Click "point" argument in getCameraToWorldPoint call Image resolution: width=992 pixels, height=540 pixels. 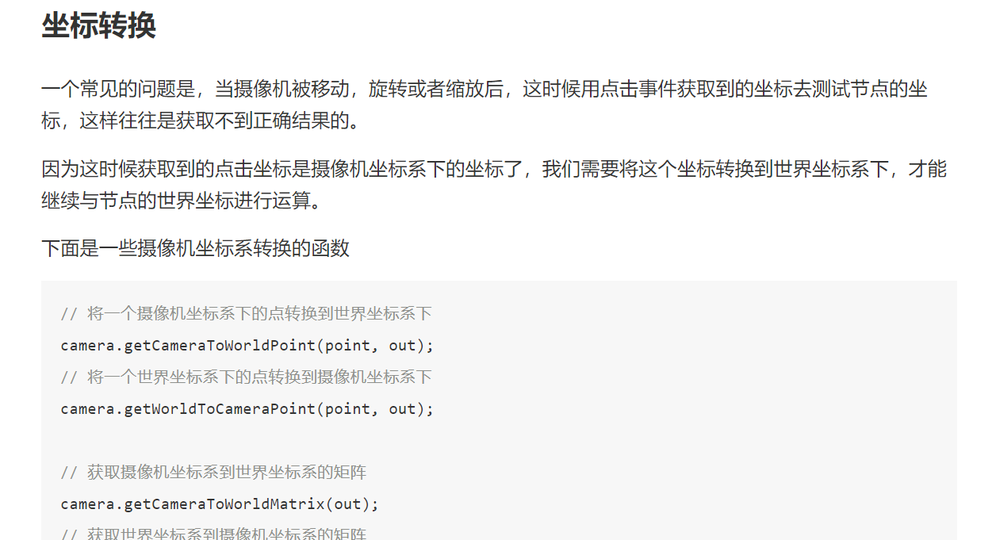coord(347,346)
